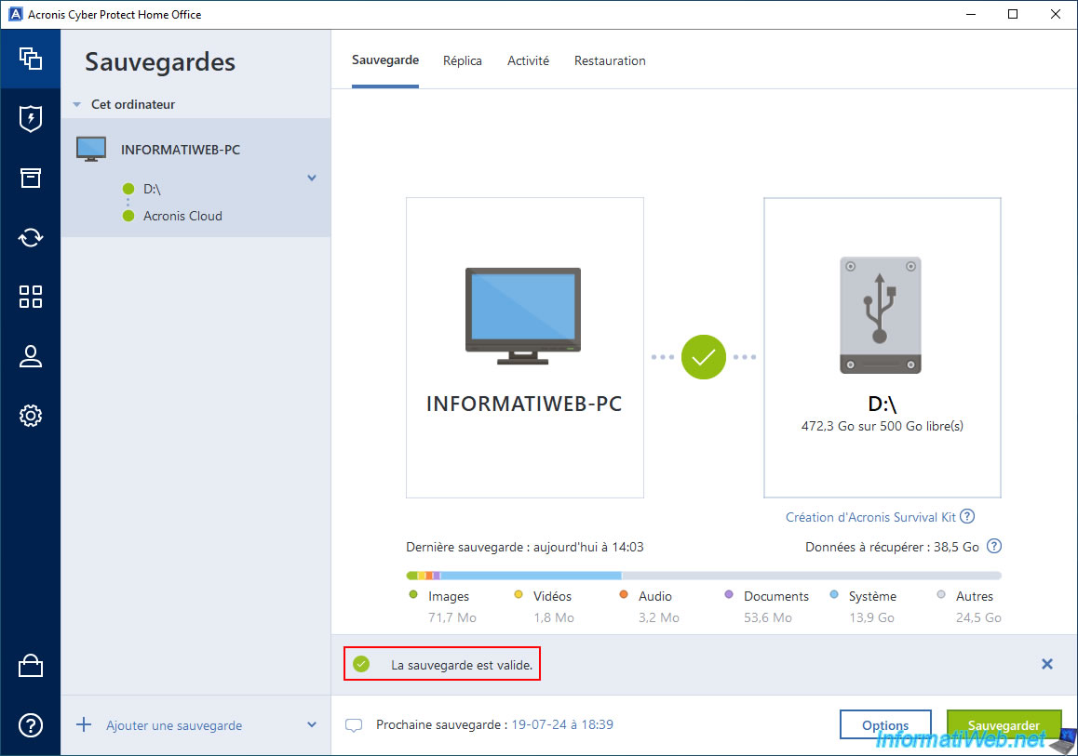Click the Images size value 71,7 Mo
This screenshot has height=756, width=1078.
click(452, 617)
